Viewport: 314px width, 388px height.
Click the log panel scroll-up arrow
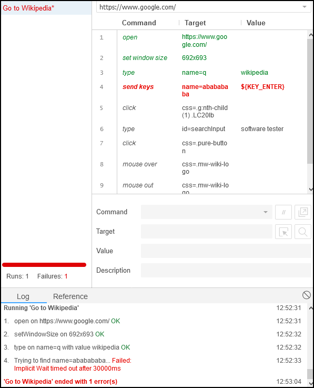click(x=310, y=309)
